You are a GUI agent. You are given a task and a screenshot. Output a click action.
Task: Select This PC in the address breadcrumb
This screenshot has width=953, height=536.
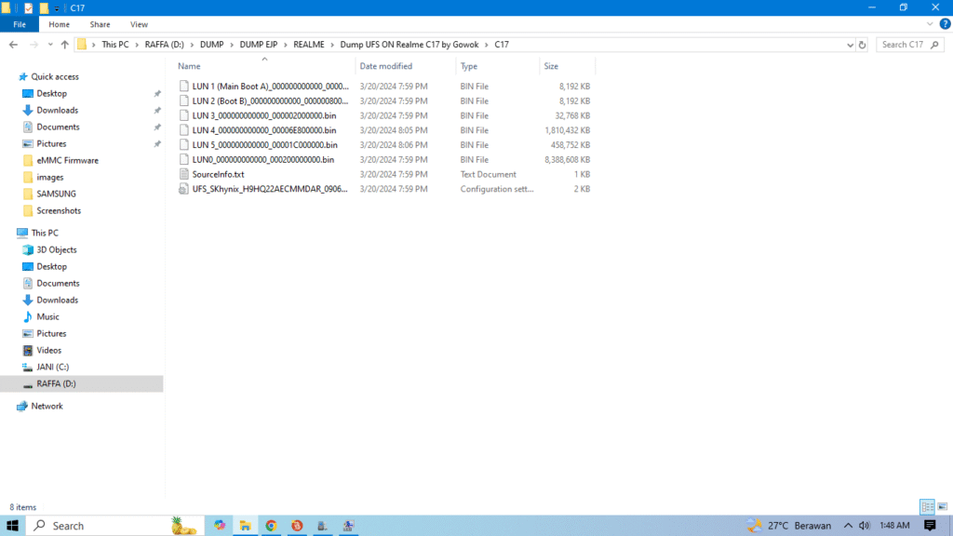[x=114, y=45]
